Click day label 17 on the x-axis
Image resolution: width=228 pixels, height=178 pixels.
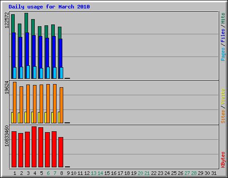[x=120, y=173]
